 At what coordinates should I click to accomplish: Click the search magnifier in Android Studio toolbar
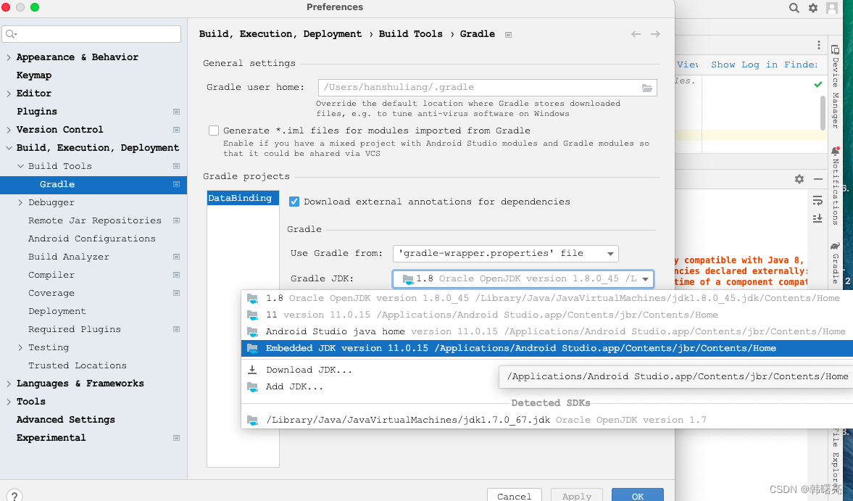tap(794, 8)
